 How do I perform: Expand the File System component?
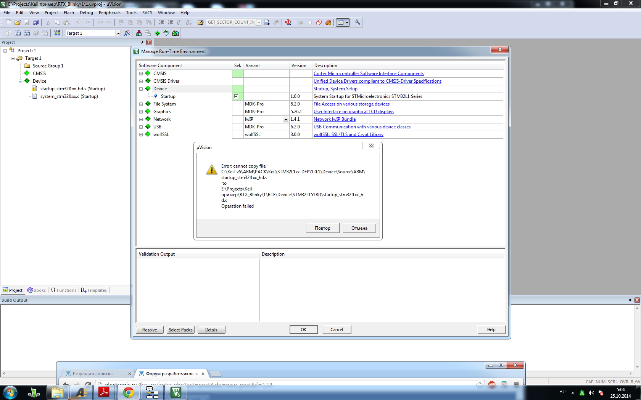click(141, 104)
